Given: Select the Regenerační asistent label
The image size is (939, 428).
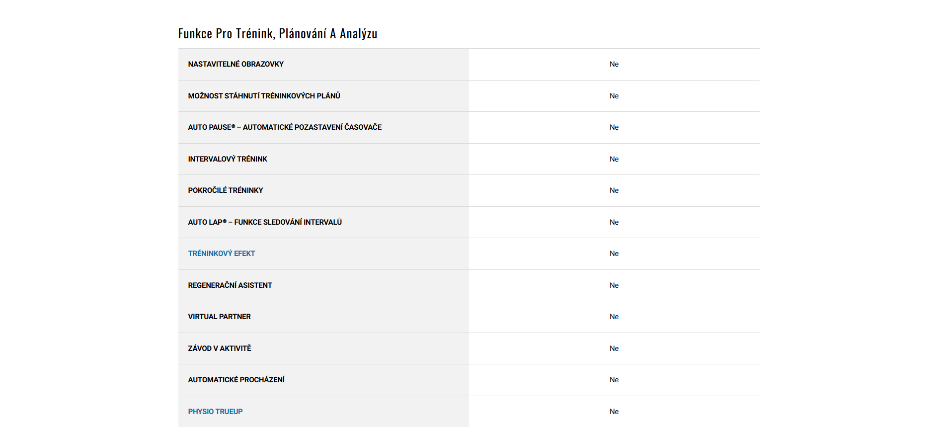Looking at the screenshot, I should [x=230, y=285].
